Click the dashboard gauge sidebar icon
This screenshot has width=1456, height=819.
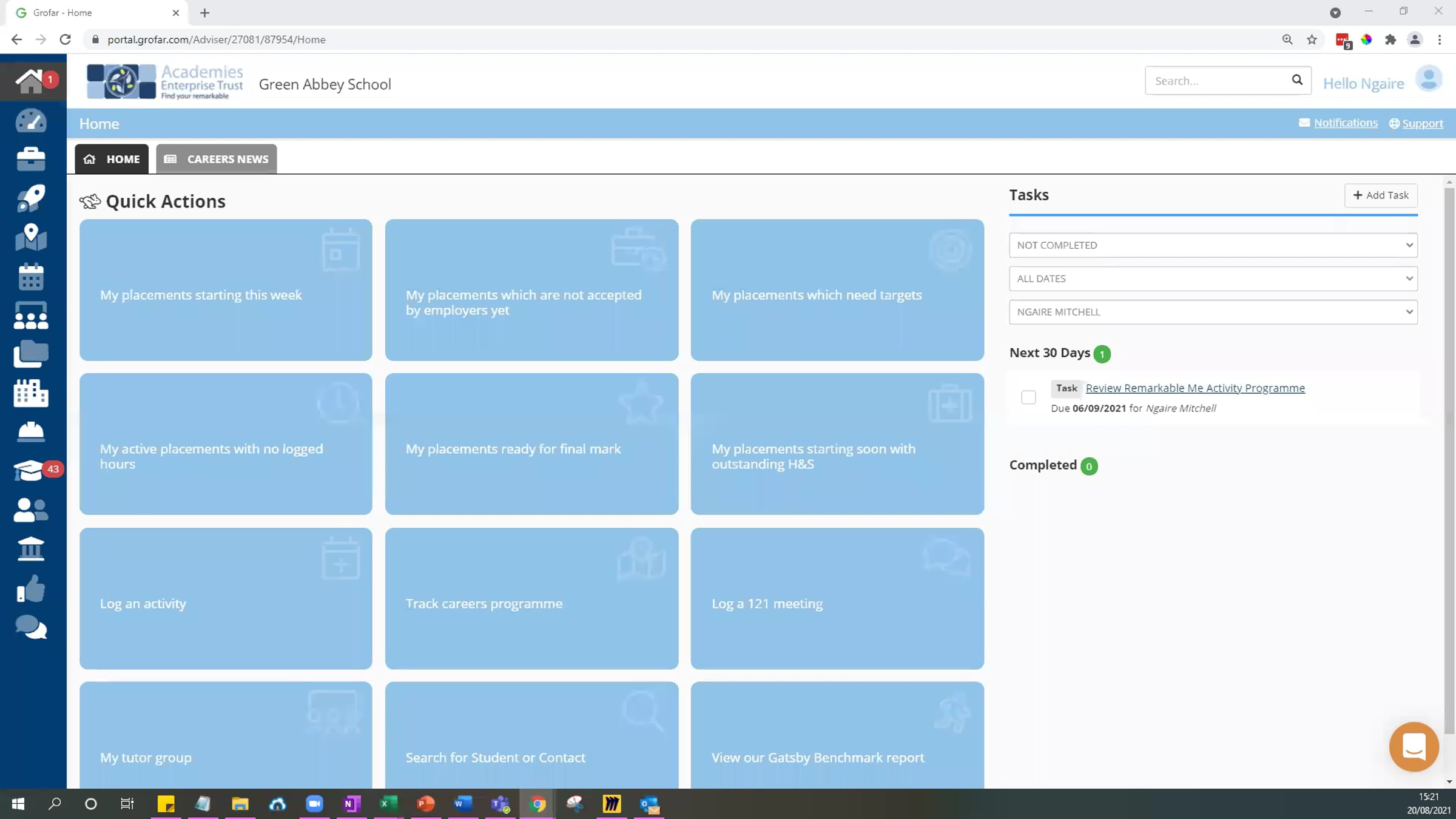point(30,121)
